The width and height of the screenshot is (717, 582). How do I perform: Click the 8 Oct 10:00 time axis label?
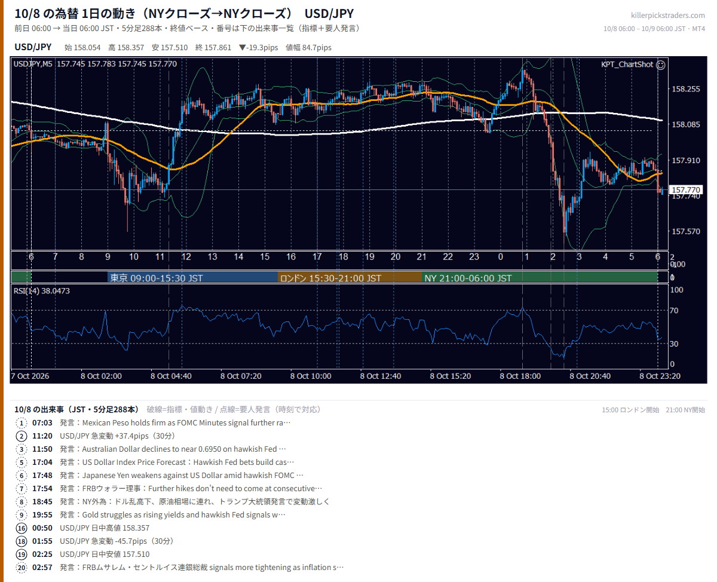coord(311,376)
